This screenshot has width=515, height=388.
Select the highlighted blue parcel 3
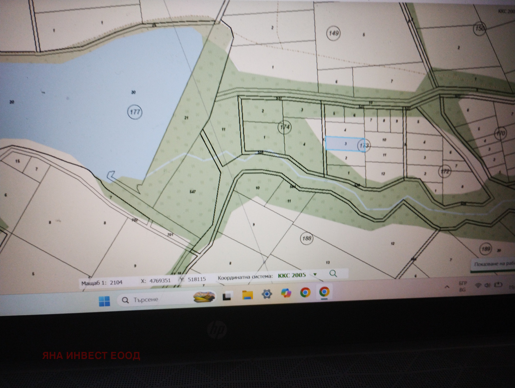(341, 144)
